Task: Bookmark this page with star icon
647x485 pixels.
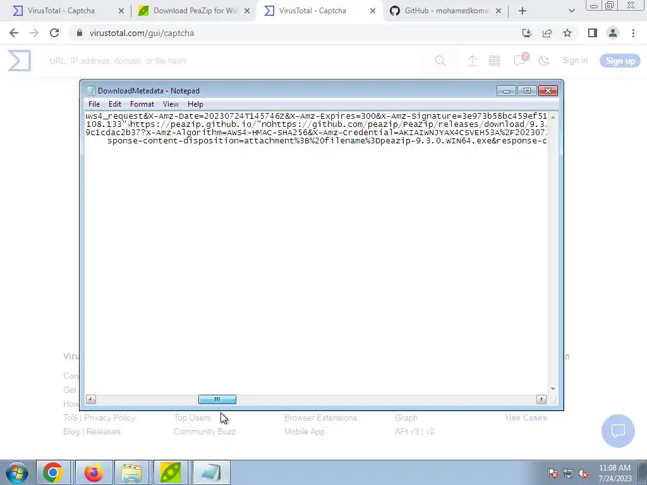Action: point(567,33)
